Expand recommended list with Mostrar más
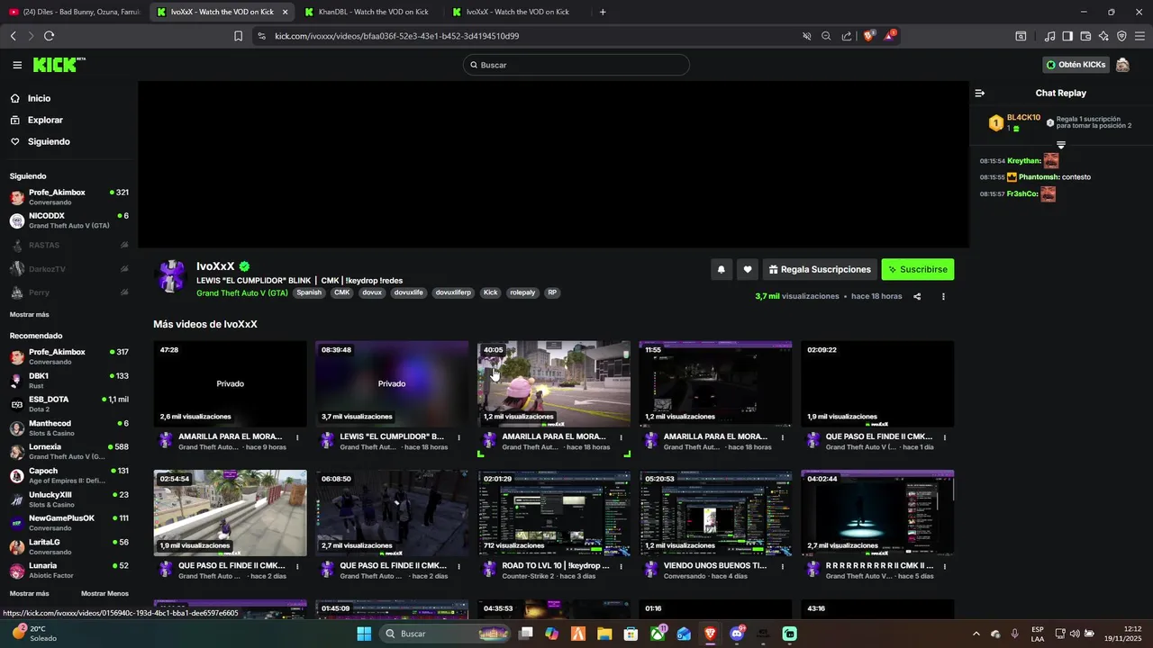 (x=29, y=593)
